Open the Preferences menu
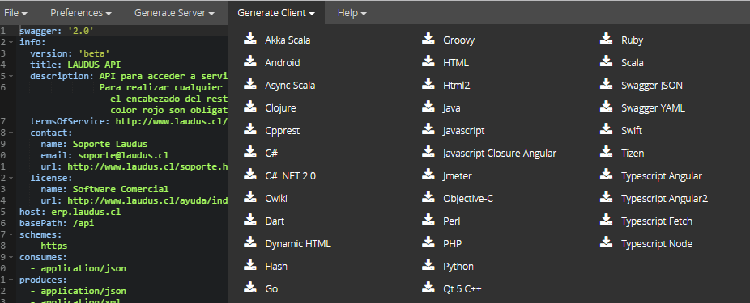 tap(81, 13)
